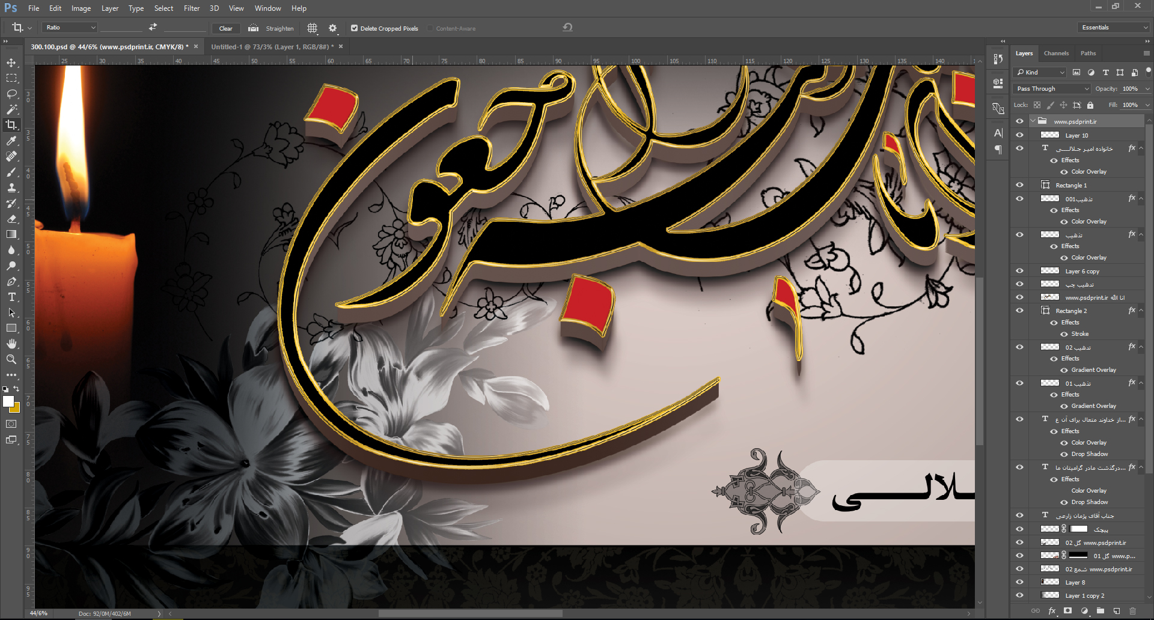
Task: Select the Hand tool
Action: [11, 344]
